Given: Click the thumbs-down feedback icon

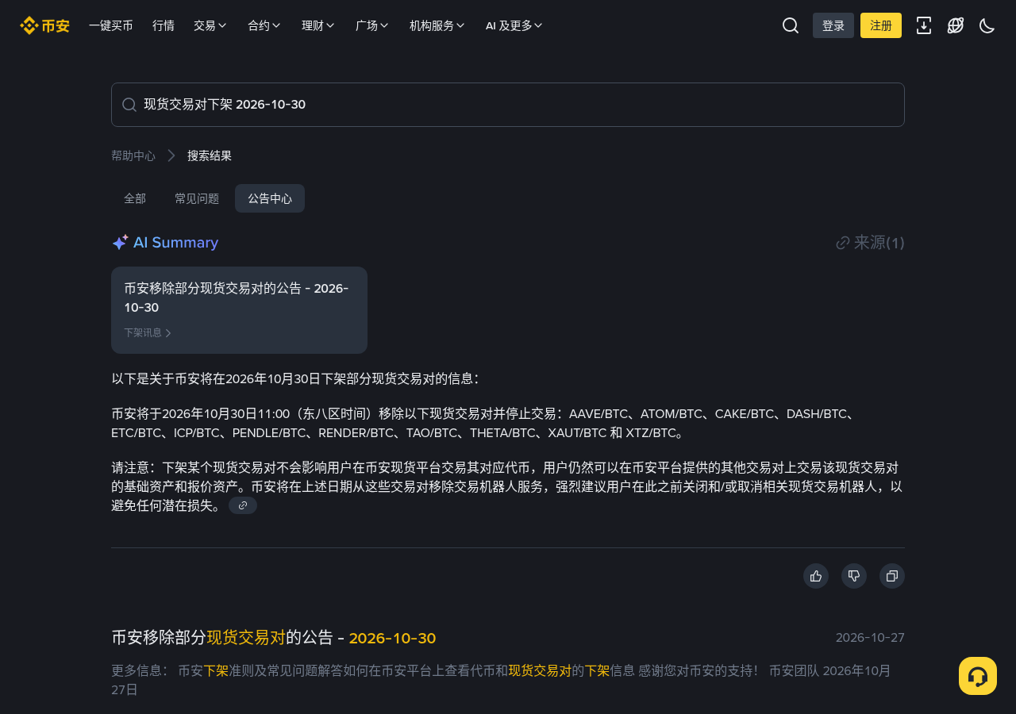Looking at the screenshot, I should pyautogui.click(x=854, y=576).
